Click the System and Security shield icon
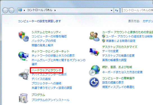The image size is (153, 105). click(24, 36)
